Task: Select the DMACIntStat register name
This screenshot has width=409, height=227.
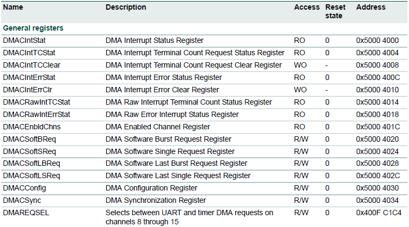Action: click(25, 40)
